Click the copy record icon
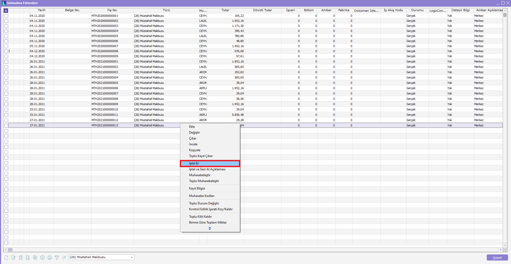Viewport: 511px width, 264px height. pyautogui.click(x=35, y=258)
